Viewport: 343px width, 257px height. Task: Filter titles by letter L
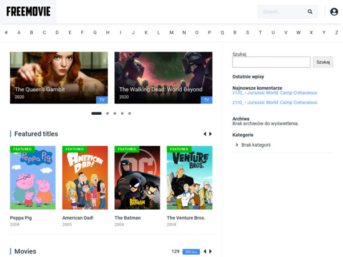(158, 33)
